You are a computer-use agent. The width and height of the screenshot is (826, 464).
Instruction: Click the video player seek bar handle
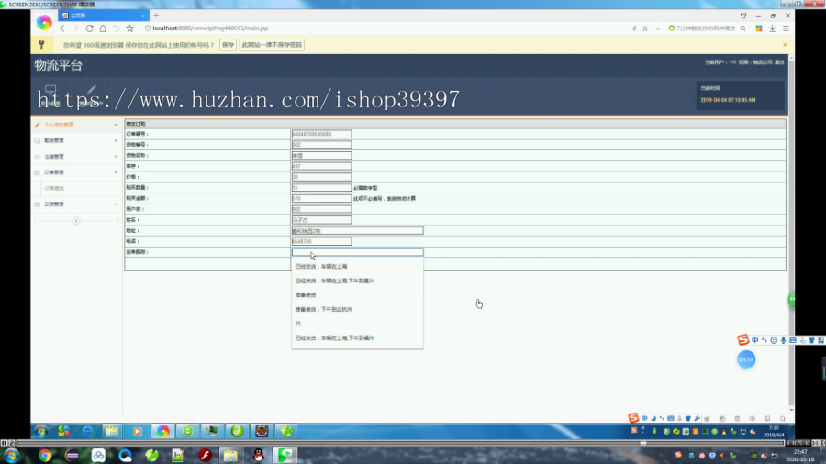coord(643,443)
